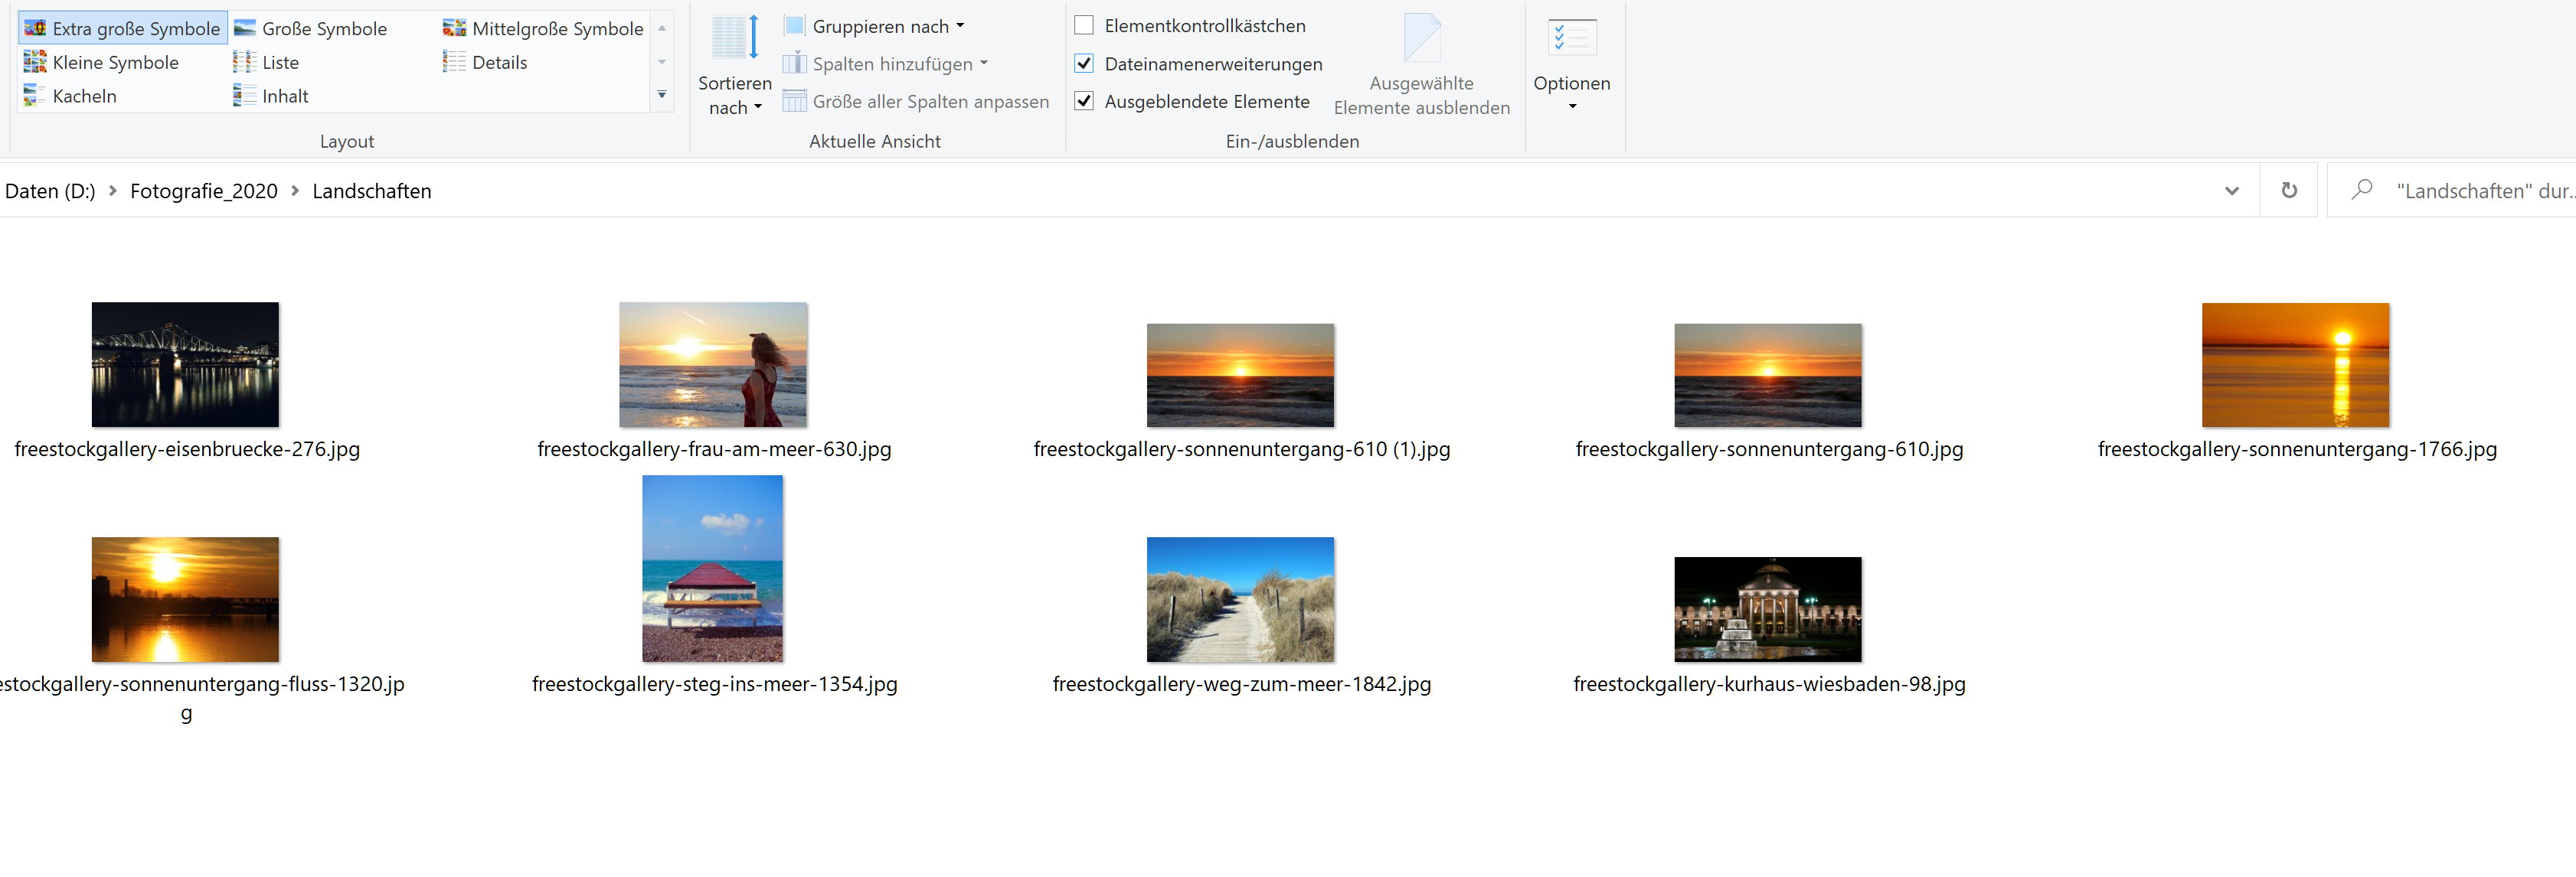Choose the Inhalt layout
Viewport: 2576px width, 877px height.
pos(271,96)
